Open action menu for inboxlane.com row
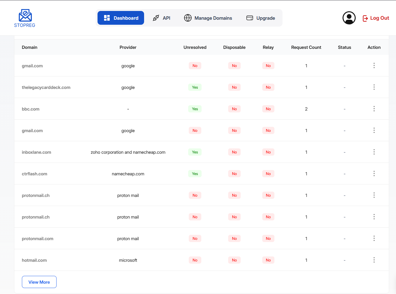This screenshot has width=396, height=294. click(374, 152)
